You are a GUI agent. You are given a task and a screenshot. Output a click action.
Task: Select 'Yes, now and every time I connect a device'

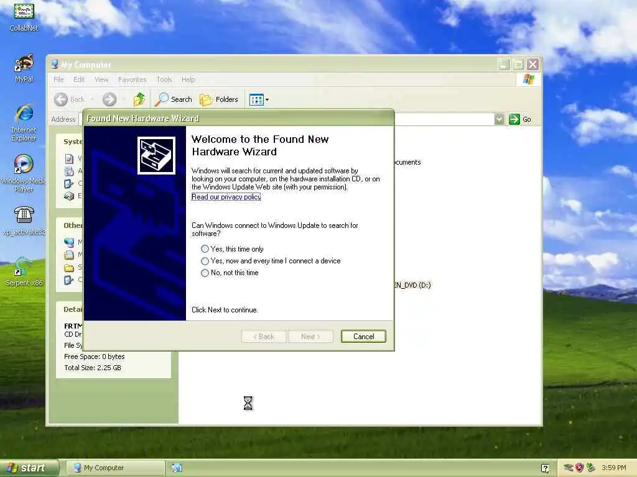coord(271,261)
